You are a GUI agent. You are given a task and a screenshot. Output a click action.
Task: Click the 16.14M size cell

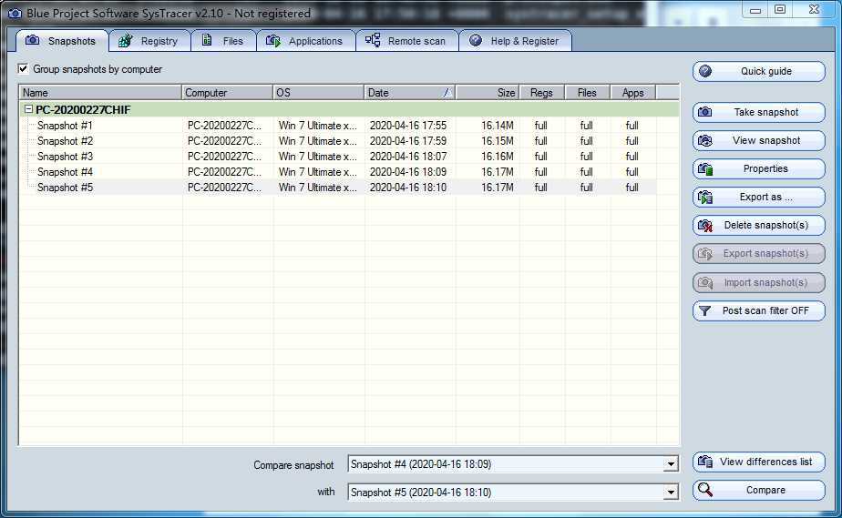pos(498,126)
